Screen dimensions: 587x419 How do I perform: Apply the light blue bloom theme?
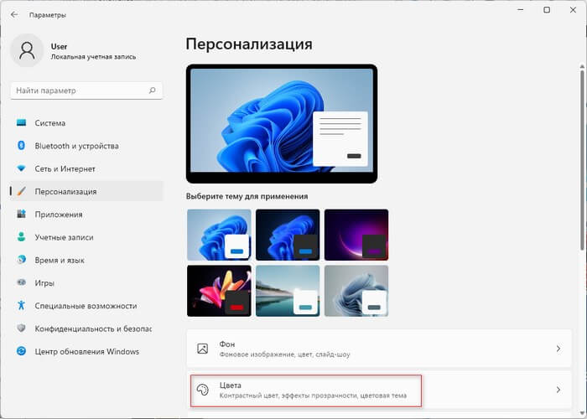pyautogui.click(x=219, y=235)
